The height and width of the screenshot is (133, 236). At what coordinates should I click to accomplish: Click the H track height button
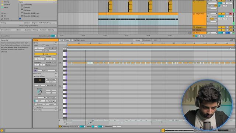[x=202, y=36]
